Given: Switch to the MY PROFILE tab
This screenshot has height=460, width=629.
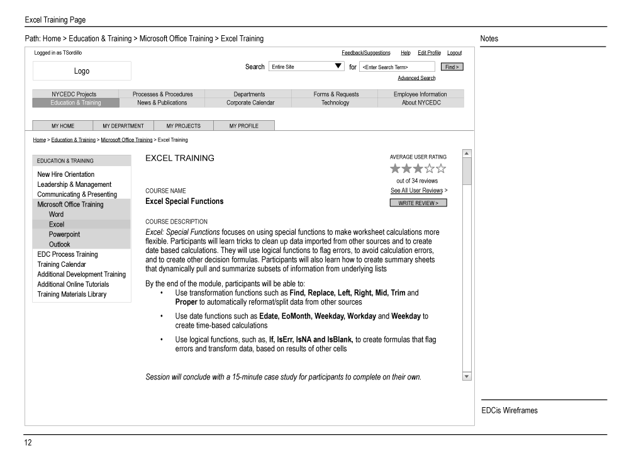Looking at the screenshot, I should (244, 125).
